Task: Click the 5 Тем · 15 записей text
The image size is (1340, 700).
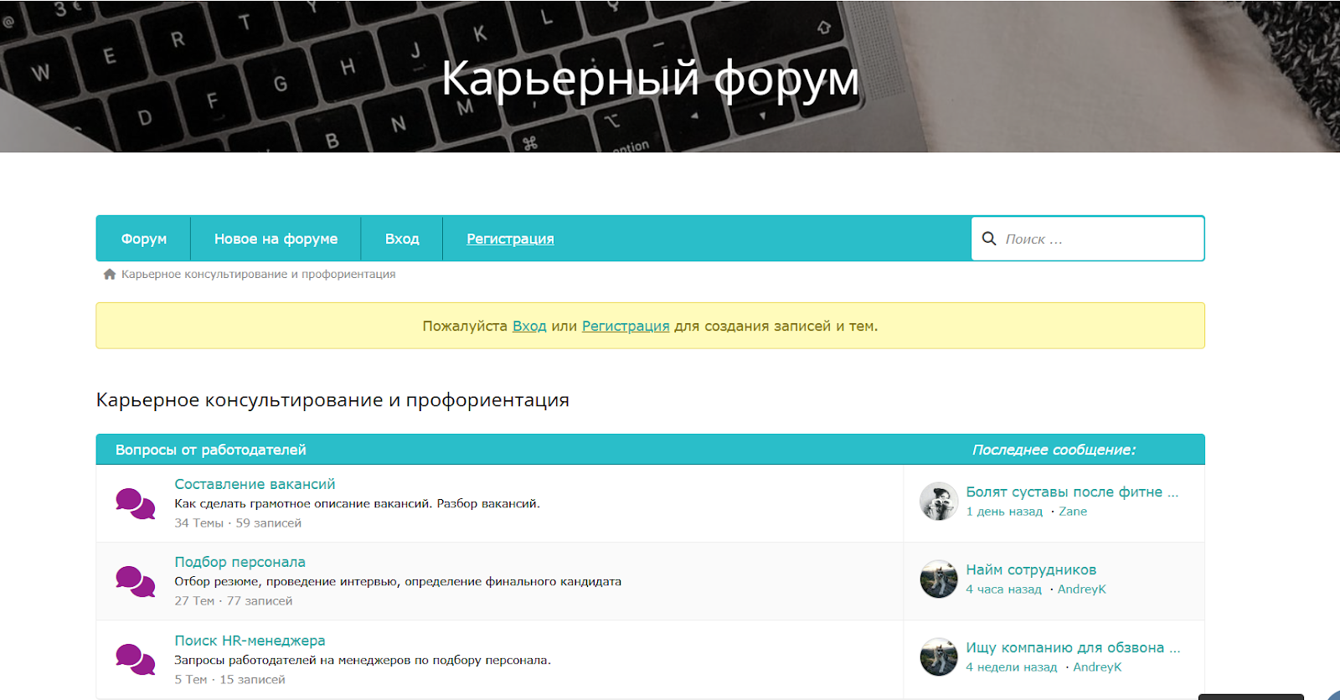Action: click(229, 680)
